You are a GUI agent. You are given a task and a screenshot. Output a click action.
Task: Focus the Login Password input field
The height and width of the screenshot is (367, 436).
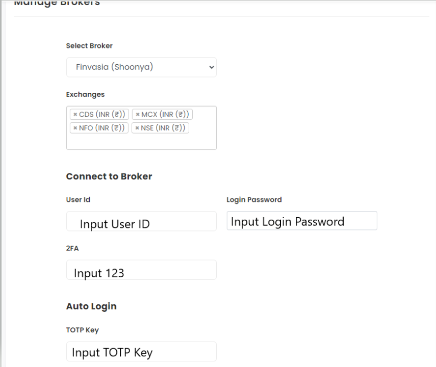[302, 221]
